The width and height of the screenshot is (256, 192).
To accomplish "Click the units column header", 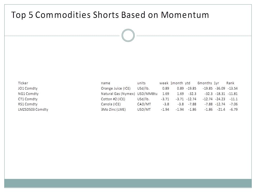I will [x=141, y=83].
